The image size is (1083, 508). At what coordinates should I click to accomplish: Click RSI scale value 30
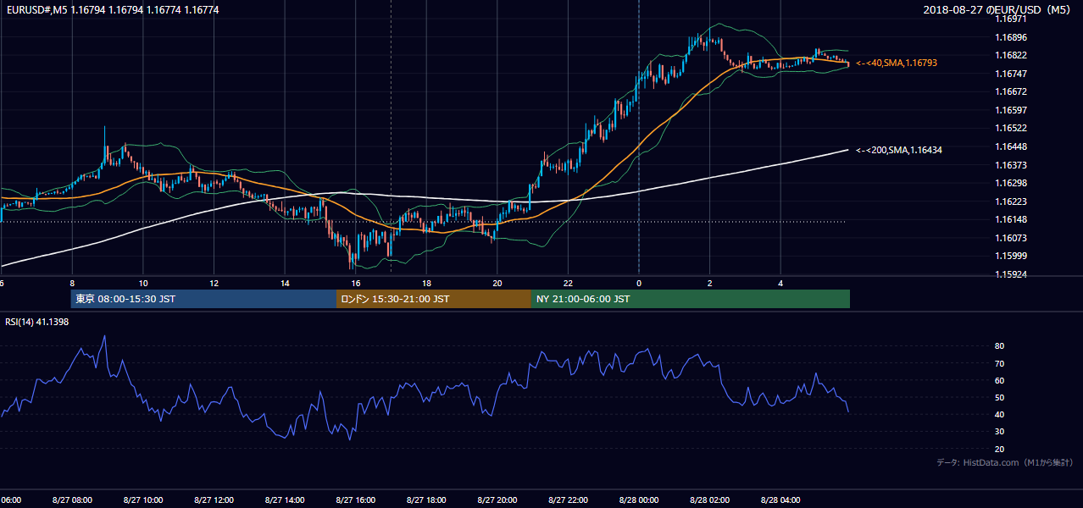pos(1000,432)
